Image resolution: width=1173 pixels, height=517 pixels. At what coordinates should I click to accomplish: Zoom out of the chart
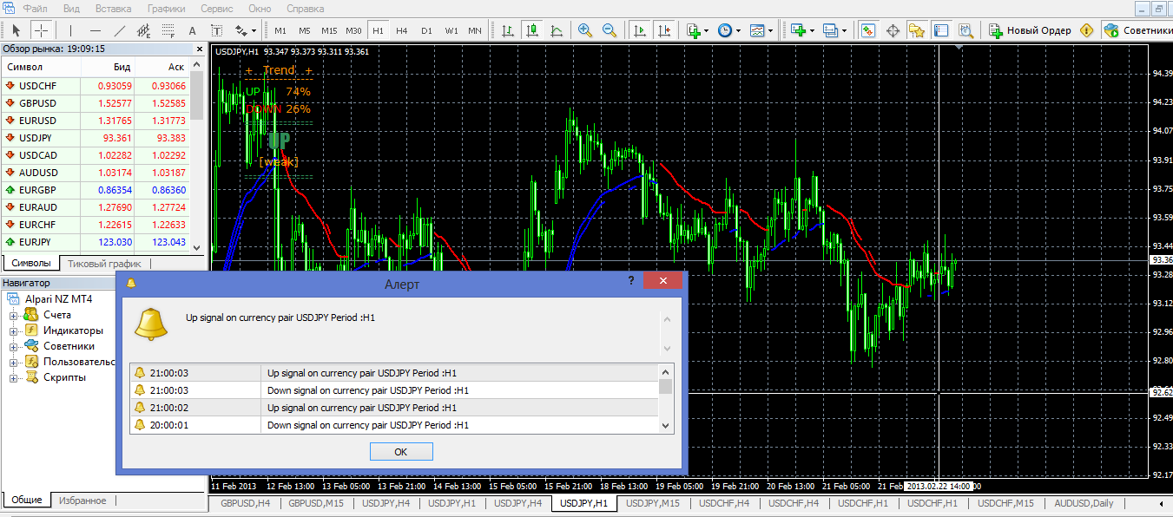(610, 30)
